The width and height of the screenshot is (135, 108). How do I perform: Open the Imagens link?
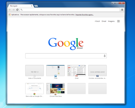tap(111, 21)
